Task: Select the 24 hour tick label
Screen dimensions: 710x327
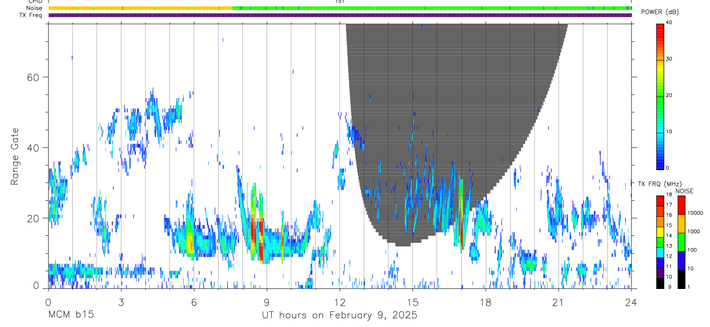Action: [x=631, y=302]
